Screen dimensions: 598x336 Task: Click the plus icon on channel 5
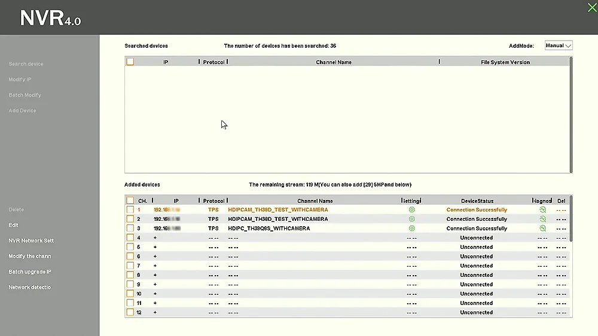pos(155,247)
